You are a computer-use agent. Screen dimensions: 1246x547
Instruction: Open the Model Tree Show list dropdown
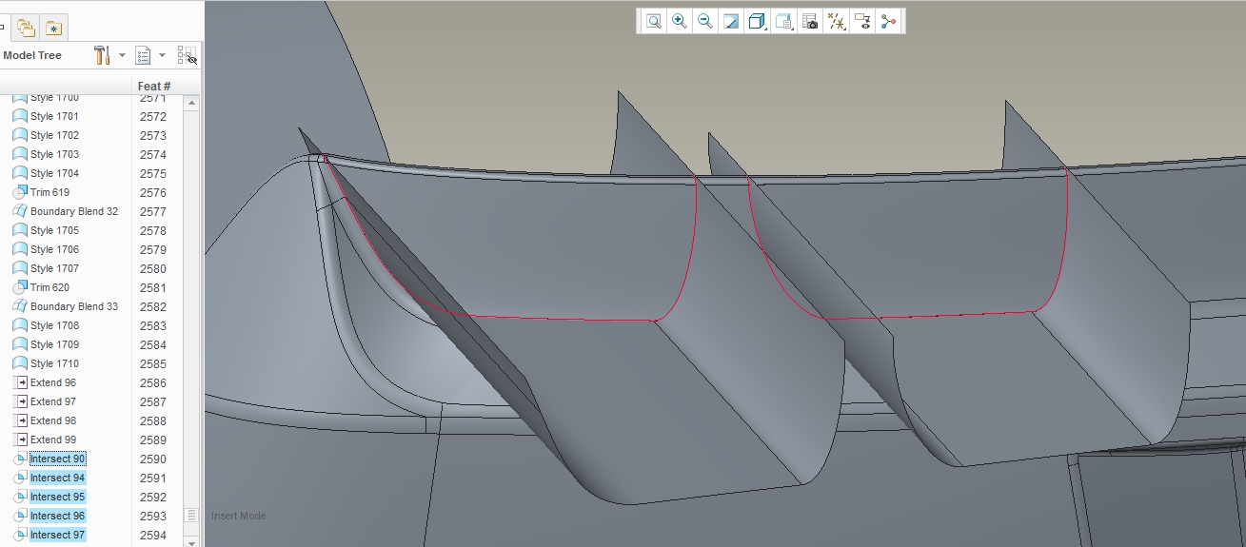coord(150,55)
